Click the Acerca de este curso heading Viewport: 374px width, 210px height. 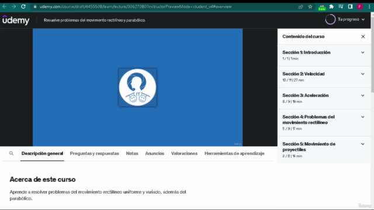tap(43, 179)
